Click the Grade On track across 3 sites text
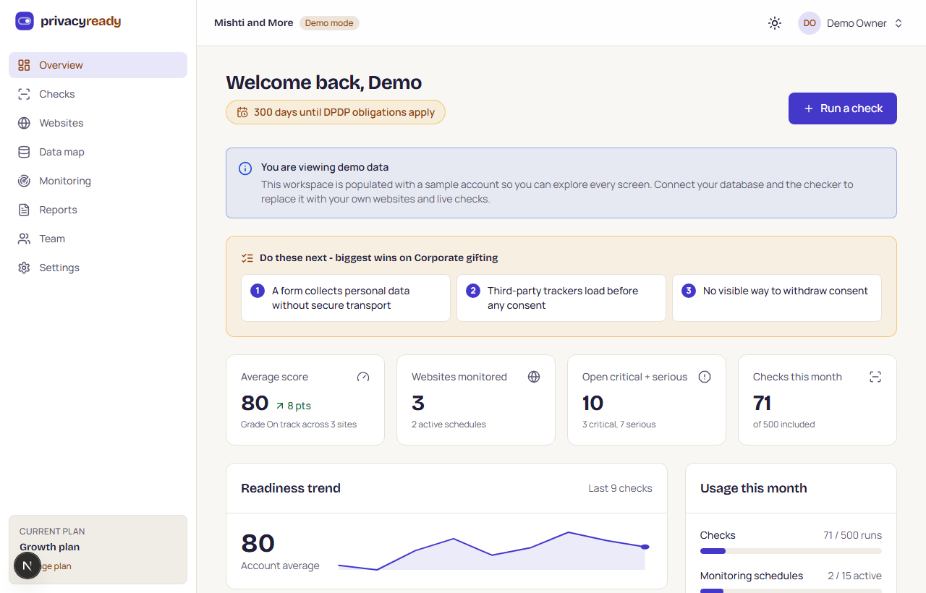The image size is (926, 593). tap(299, 425)
